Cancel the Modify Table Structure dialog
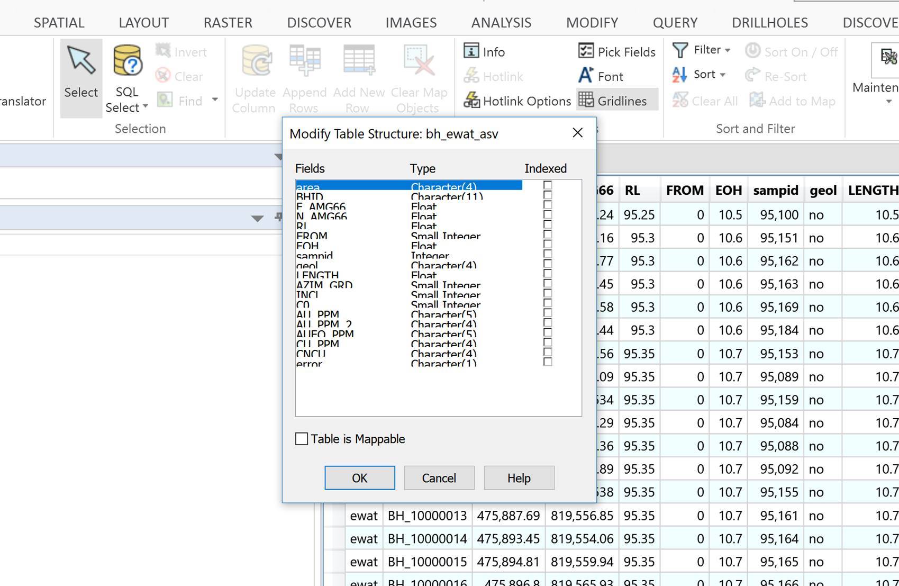This screenshot has height=586, width=899. pos(439,478)
